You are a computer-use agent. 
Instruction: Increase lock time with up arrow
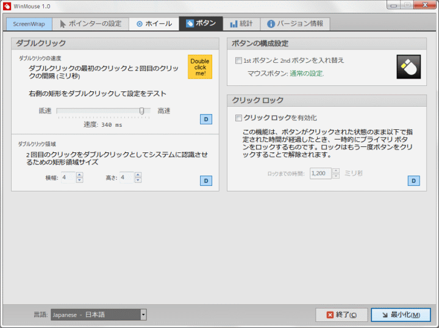point(336,171)
